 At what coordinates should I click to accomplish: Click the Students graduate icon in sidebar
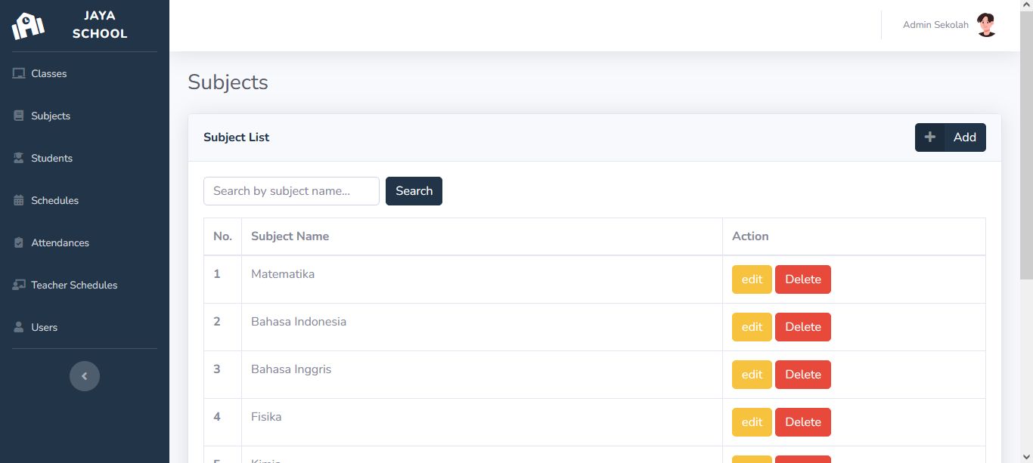point(19,158)
